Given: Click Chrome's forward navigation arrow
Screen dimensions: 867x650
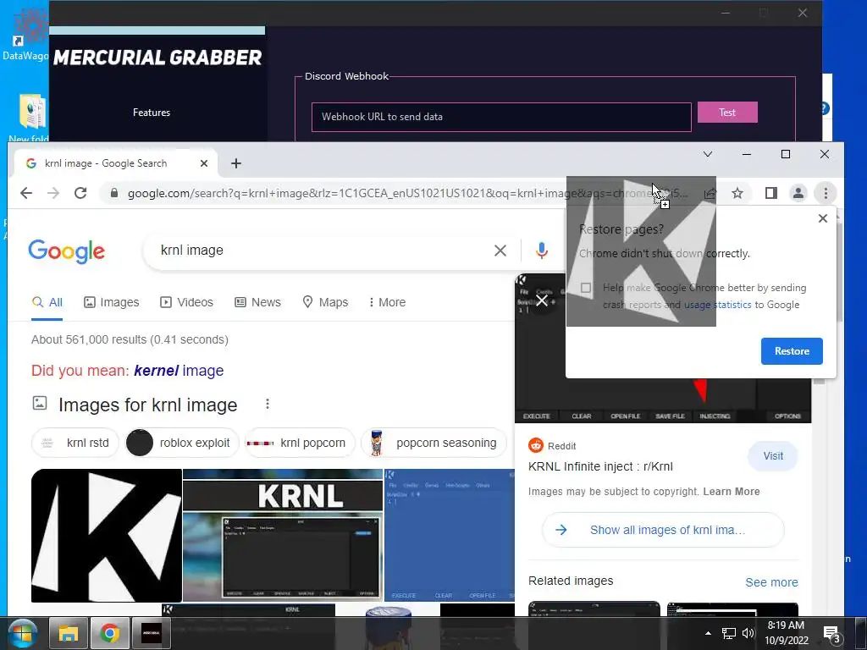Looking at the screenshot, I should pos(53,193).
